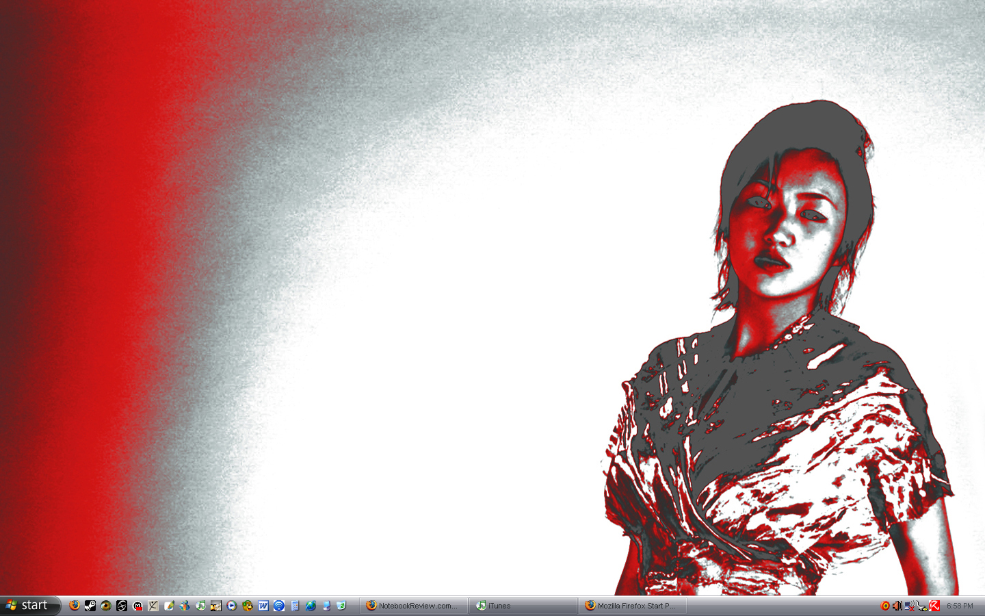Click the Safely Remove Hardware tray icon
This screenshot has width=985, height=616.
922,606
